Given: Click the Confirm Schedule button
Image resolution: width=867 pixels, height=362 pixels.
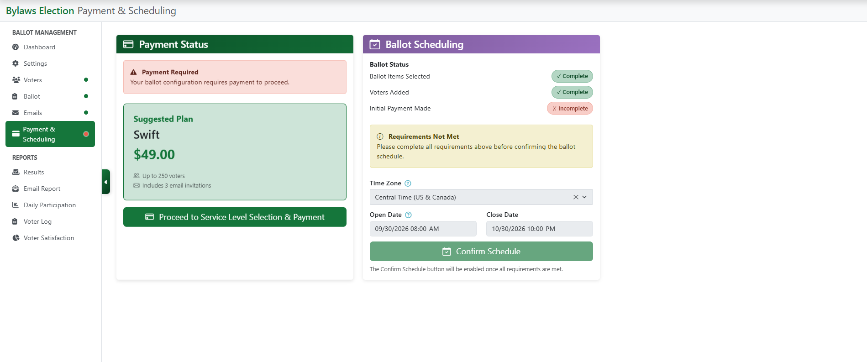Looking at the screenshot, I should click(x=481, y=252).
